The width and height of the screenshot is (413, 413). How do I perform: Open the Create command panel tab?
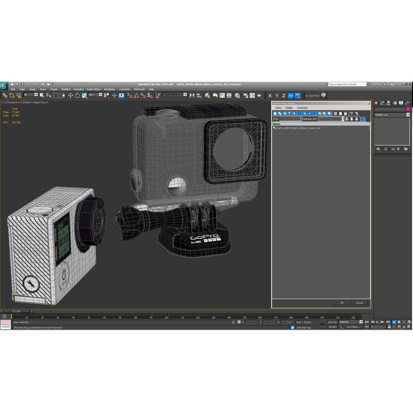376,103
